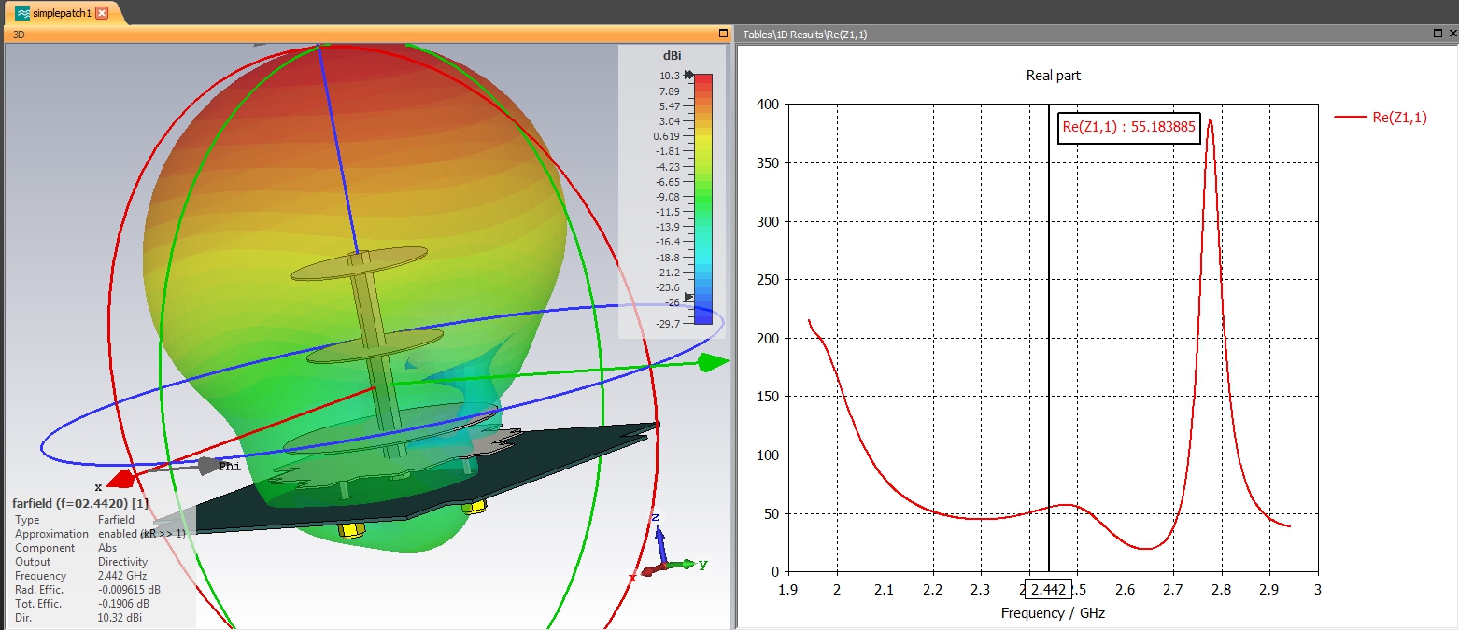Click the Real part plot title
The width and height of the screenshot is (1459, 630).
[1054, 76]
